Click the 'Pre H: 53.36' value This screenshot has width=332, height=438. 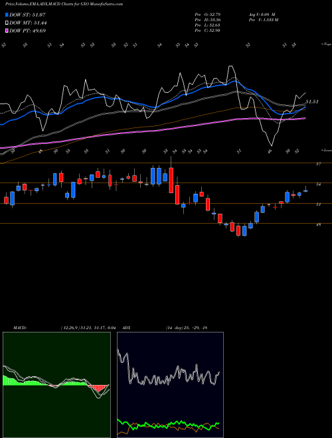(208, 20)
